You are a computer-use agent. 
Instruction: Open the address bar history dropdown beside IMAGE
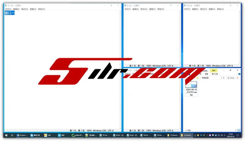[x=221, y=78]
